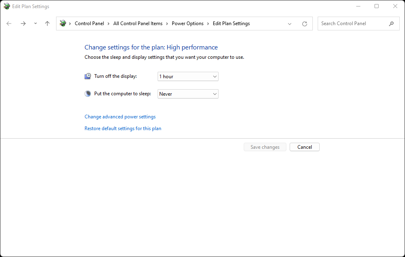
Task: Click the back navigation arrow
Action: click(x=9, y=24)
